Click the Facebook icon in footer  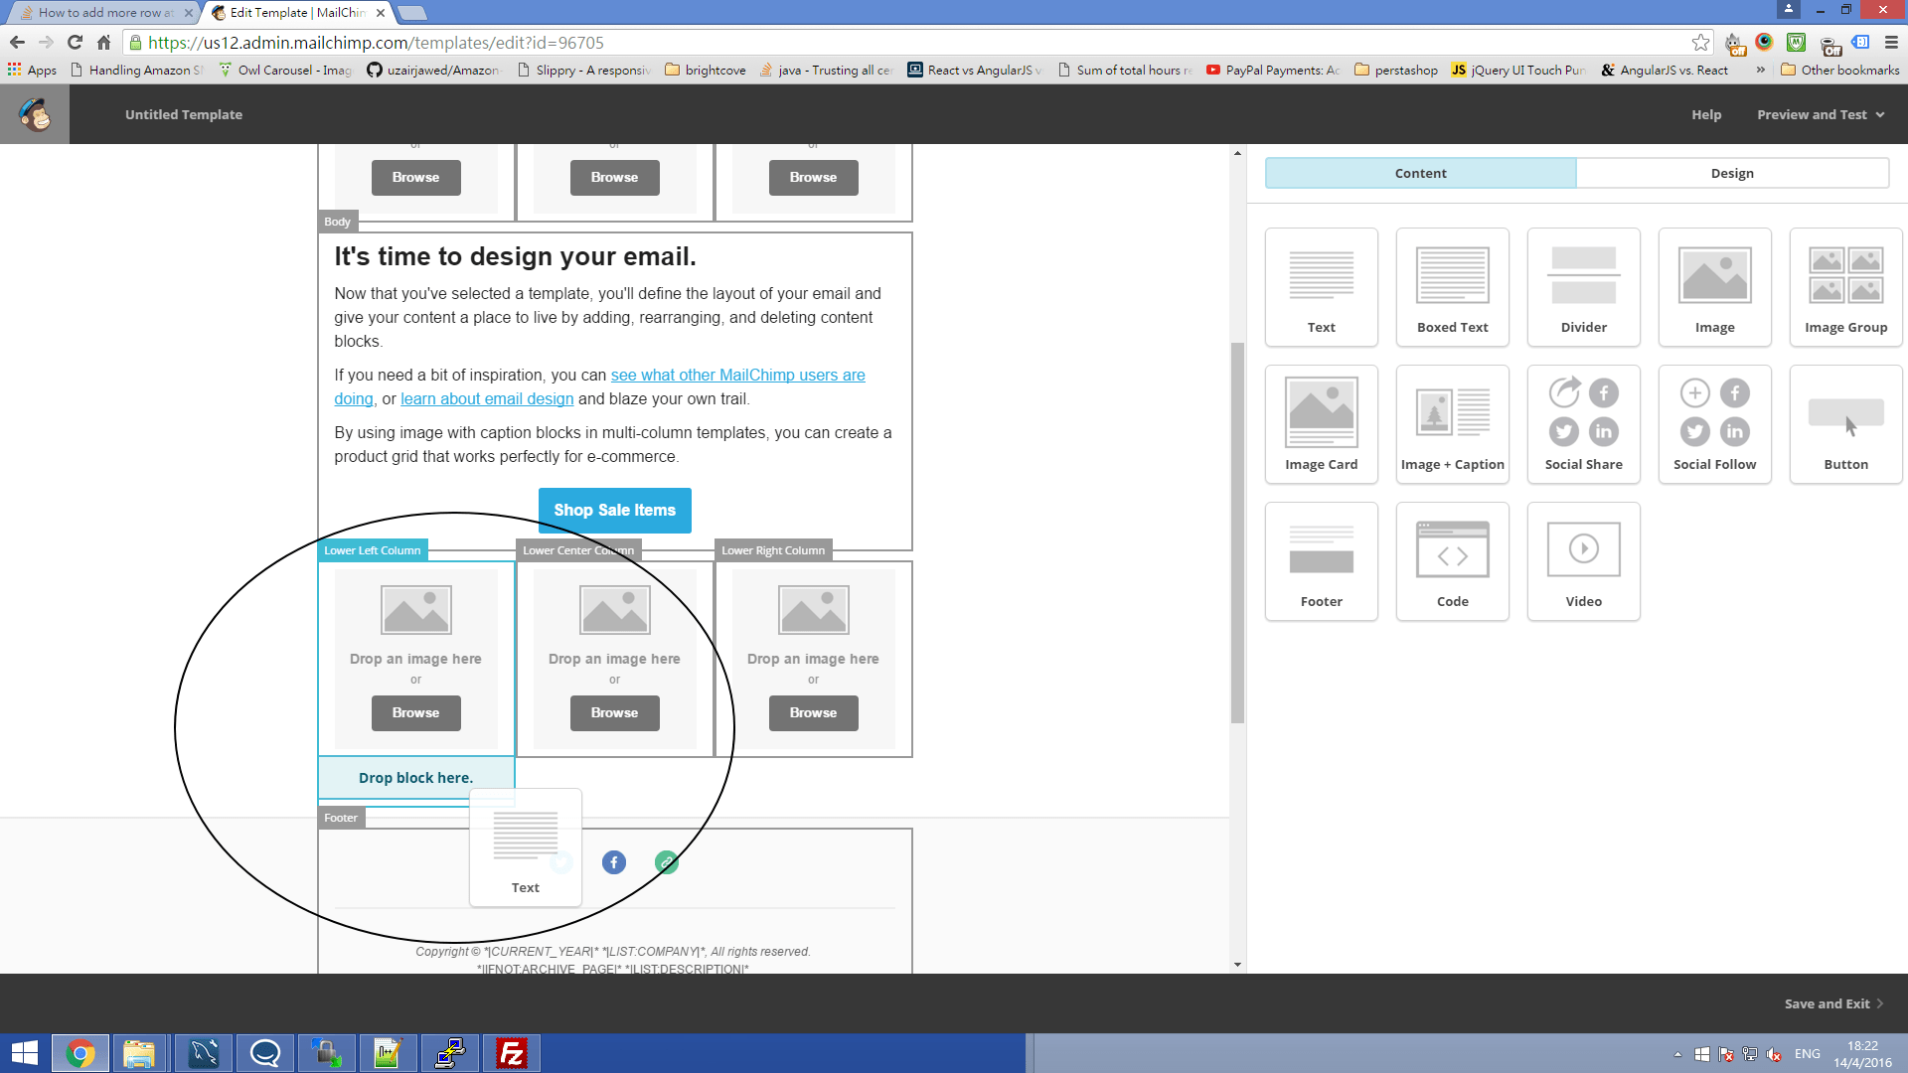[614, 862]
